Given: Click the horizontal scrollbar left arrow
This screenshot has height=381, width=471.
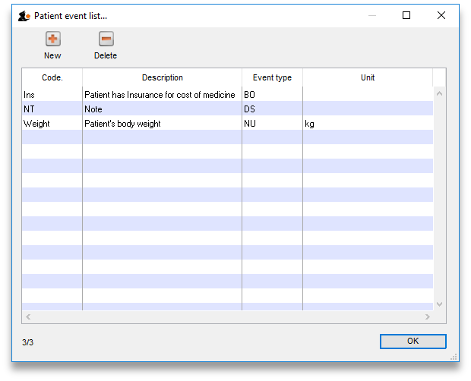Looking at the screenshot, I should click(x=28, y=316).
